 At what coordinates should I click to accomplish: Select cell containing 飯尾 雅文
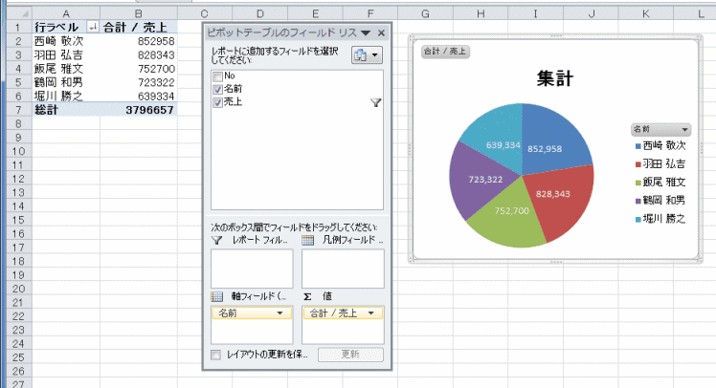66,69
